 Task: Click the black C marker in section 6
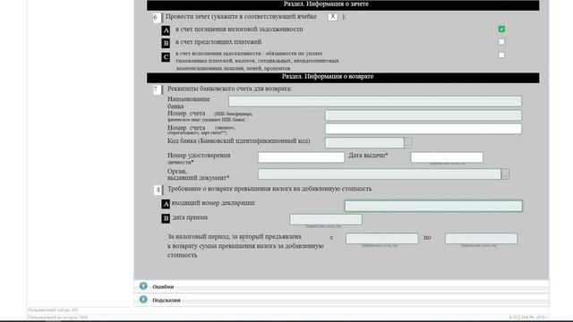tap(166, 57)
